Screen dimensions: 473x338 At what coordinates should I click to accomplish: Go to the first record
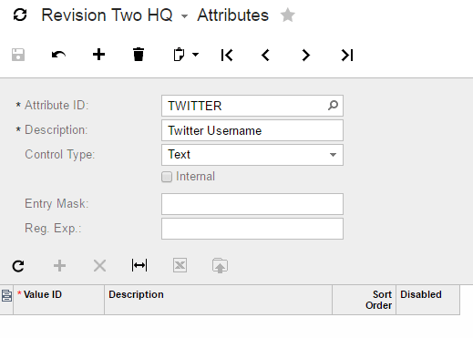(x=227, y=55)
